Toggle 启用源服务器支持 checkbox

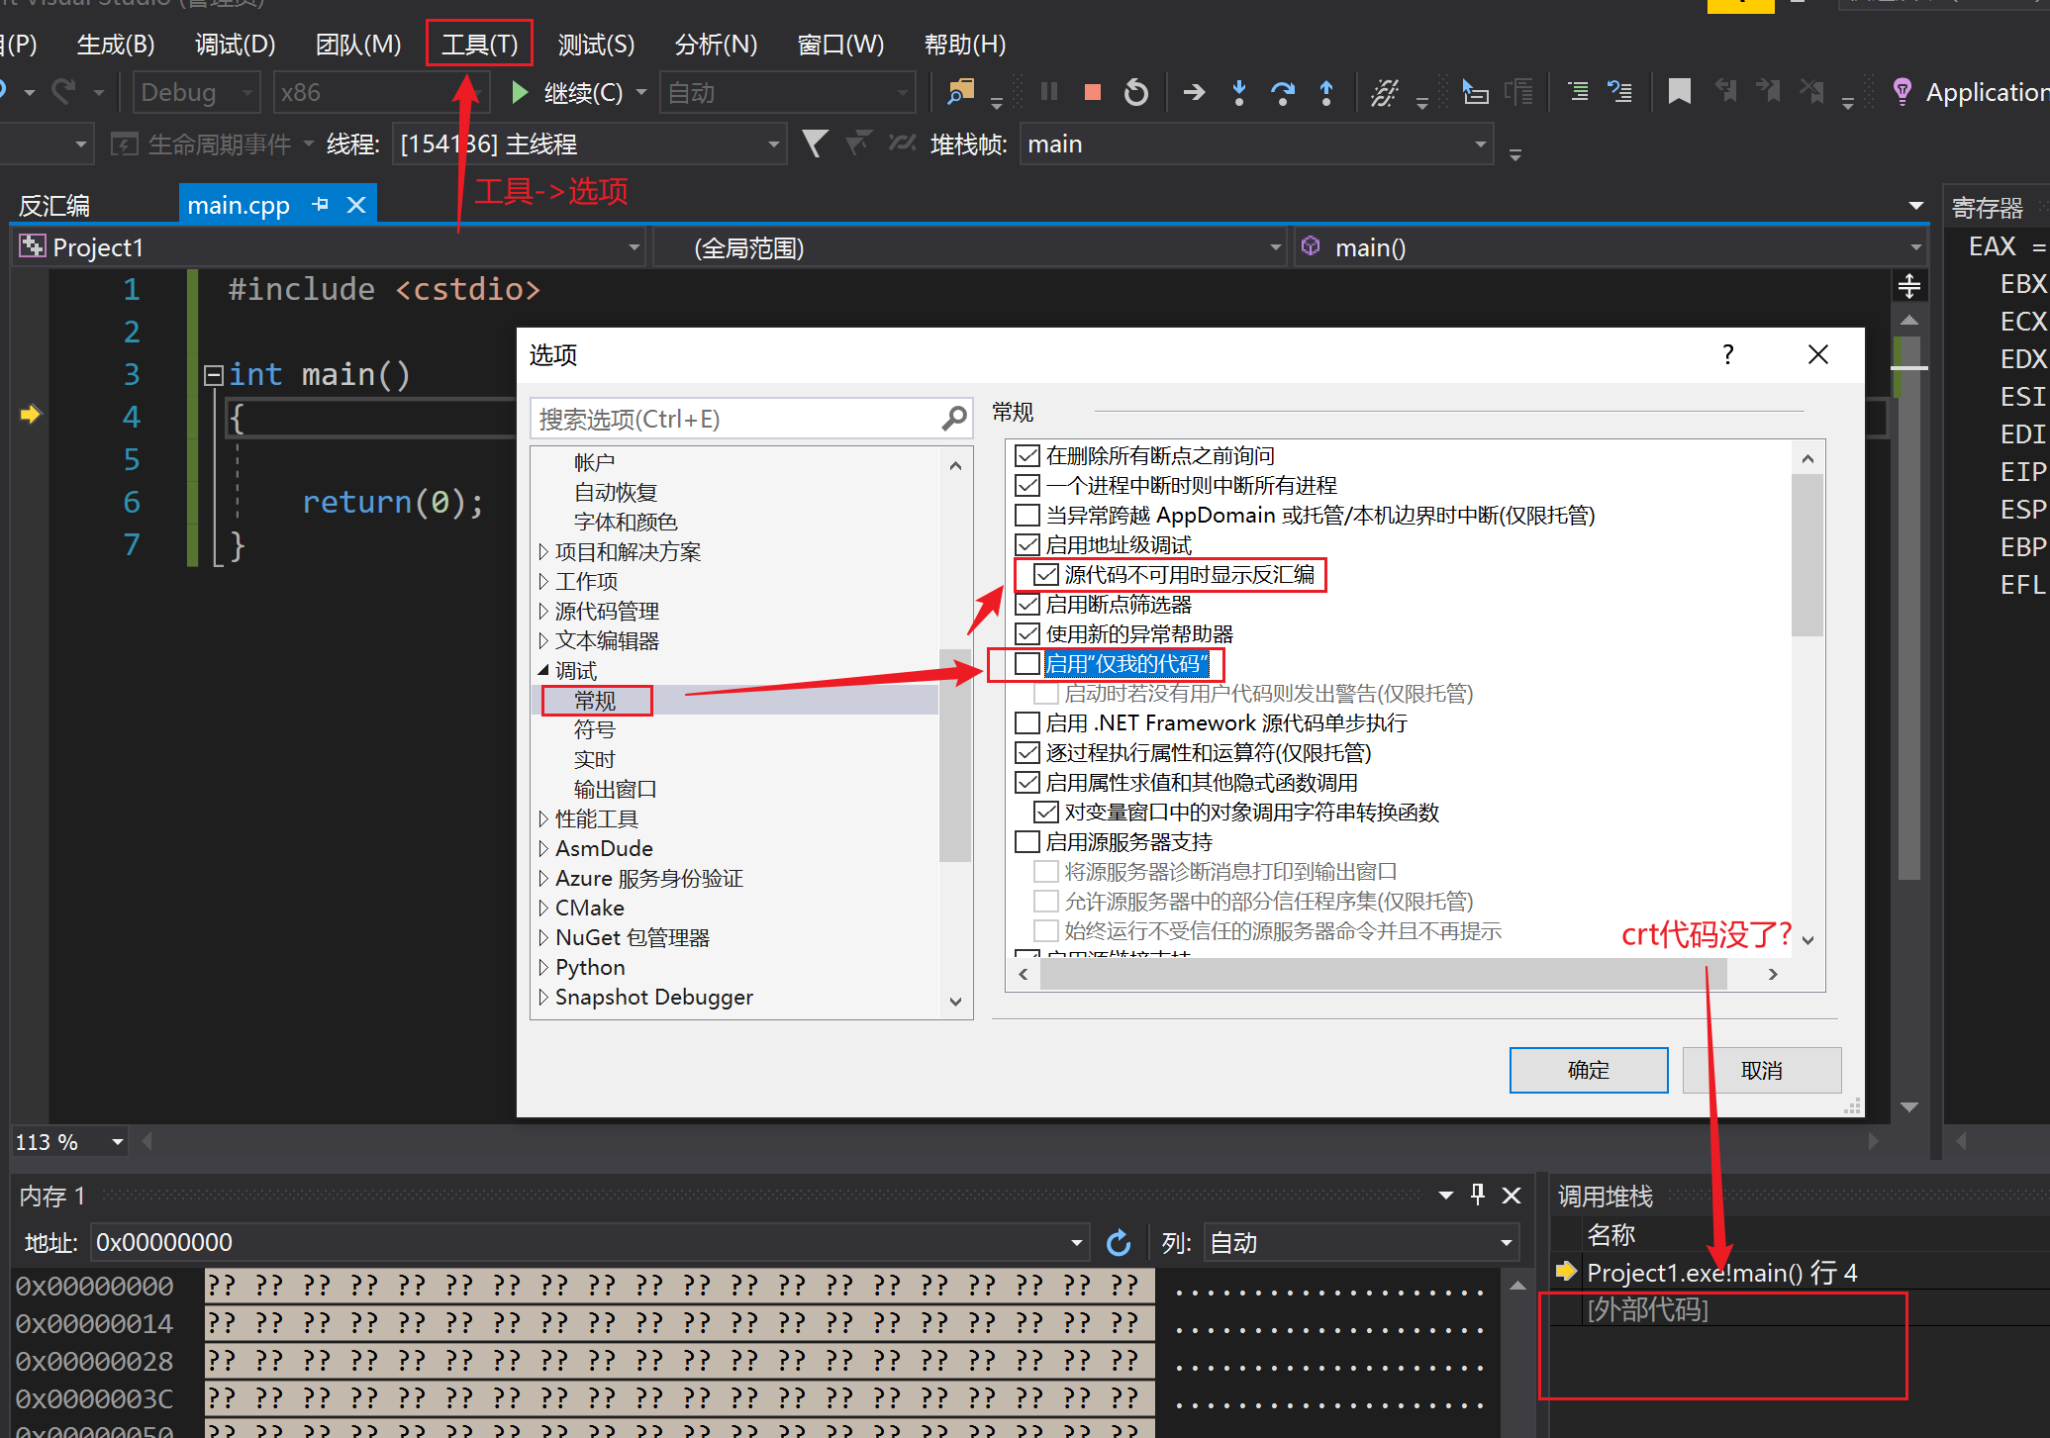(1027, 842)
